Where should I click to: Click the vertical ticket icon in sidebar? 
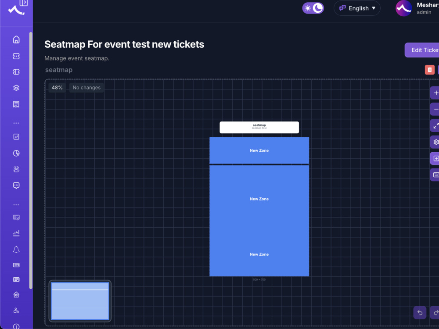(x=16, y=72)
